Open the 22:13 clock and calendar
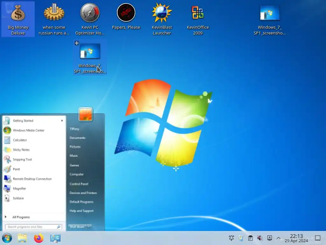This screenshot has height=245, width=326. (x=296, y=238)
